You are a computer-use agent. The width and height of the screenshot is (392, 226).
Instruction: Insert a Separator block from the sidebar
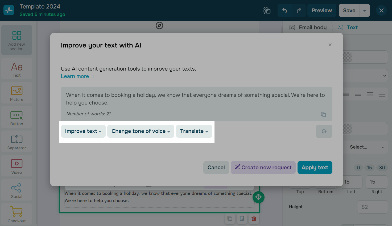(16, 142)
